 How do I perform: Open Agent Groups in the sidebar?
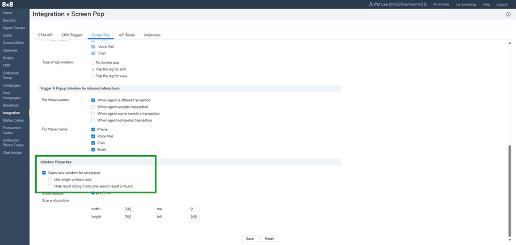point(14,28)
